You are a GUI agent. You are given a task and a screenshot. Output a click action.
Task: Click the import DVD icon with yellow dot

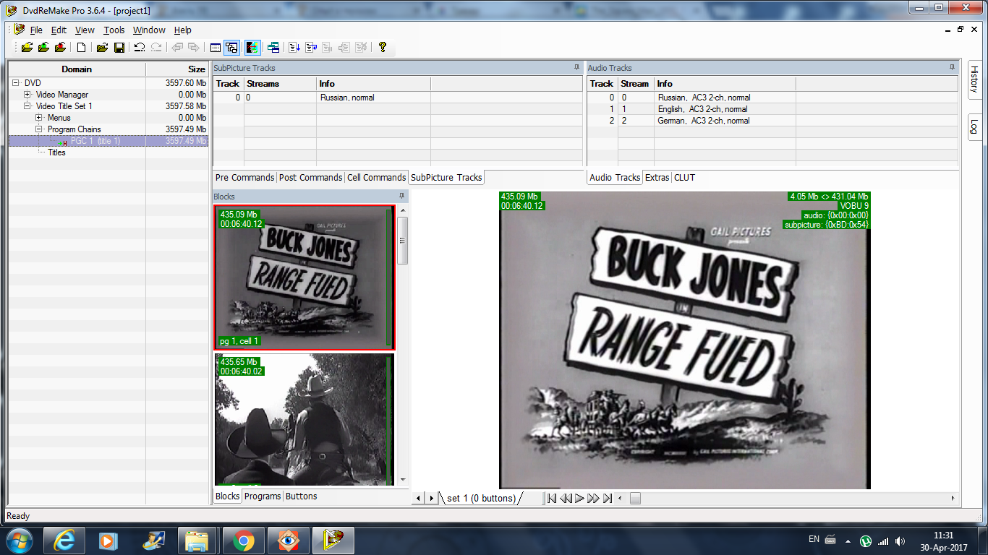[27, 48]
